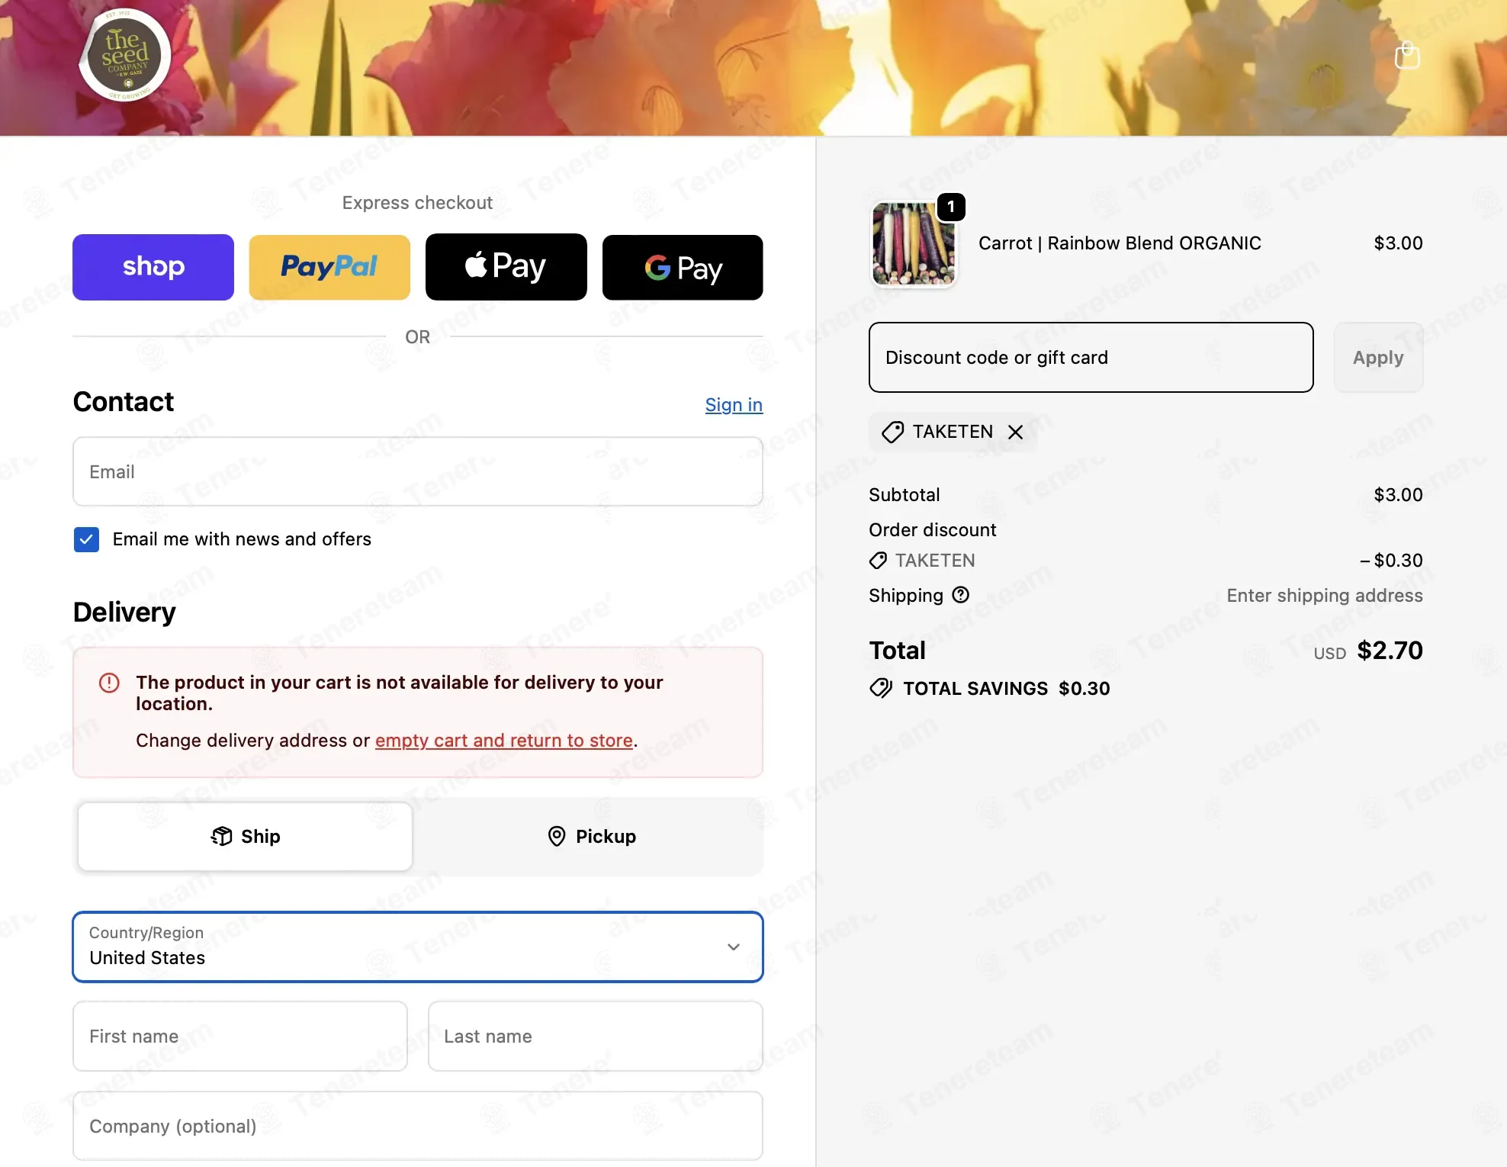Viewport: 1507px width, 1167px height.
Task: Click the order discount –$0.30 amount
Action: click(x=1391, y=561)
